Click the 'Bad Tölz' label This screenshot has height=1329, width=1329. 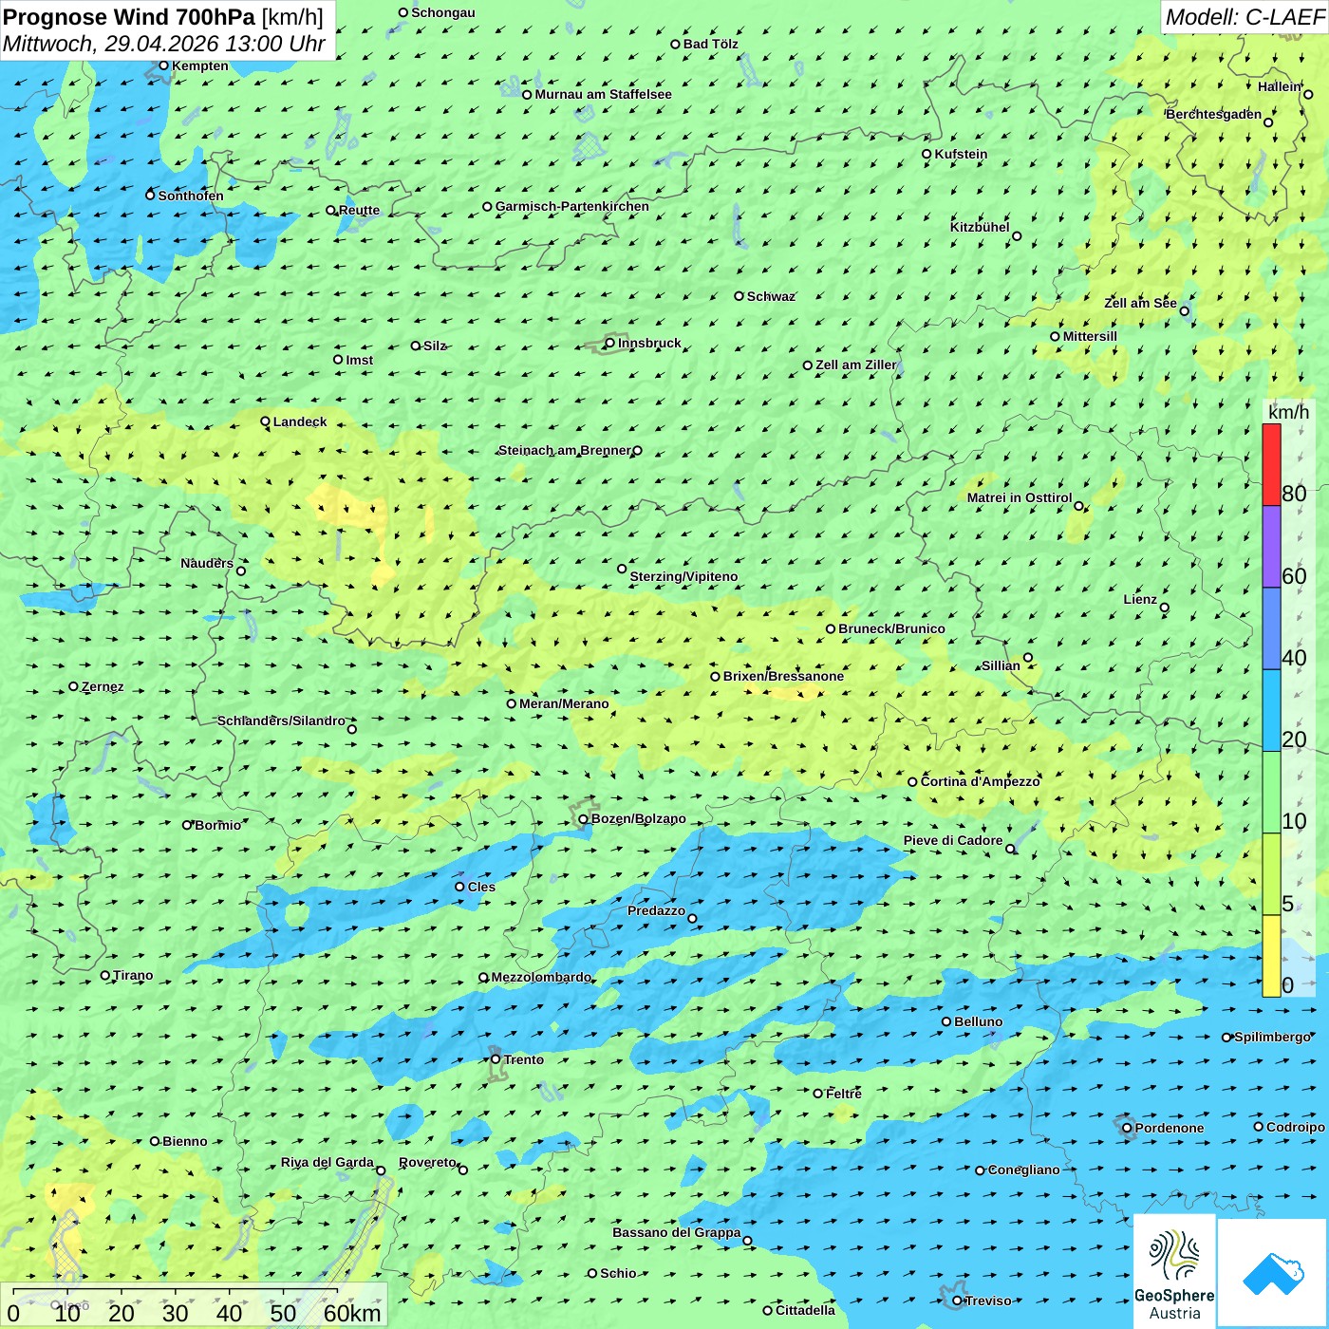(710, 44)
